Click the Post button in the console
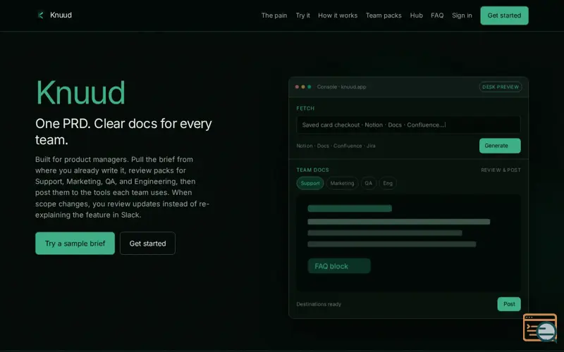The height and width of the screenshot is (352, 564). point(509,304)
